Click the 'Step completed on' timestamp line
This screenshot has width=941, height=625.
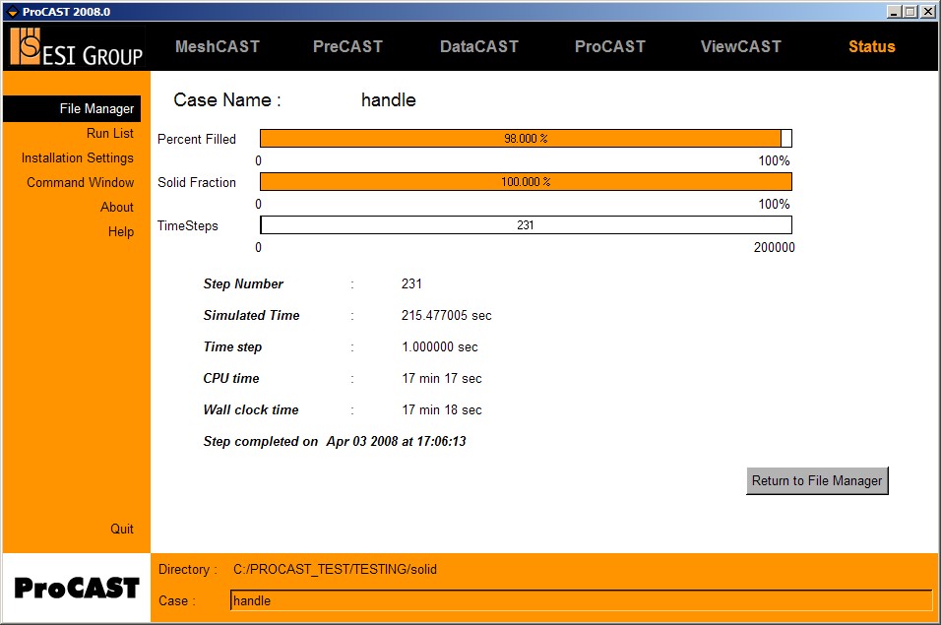pos(335,442)
